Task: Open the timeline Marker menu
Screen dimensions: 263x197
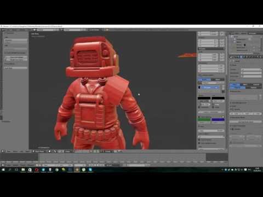Action: click(x=15, y=165)
